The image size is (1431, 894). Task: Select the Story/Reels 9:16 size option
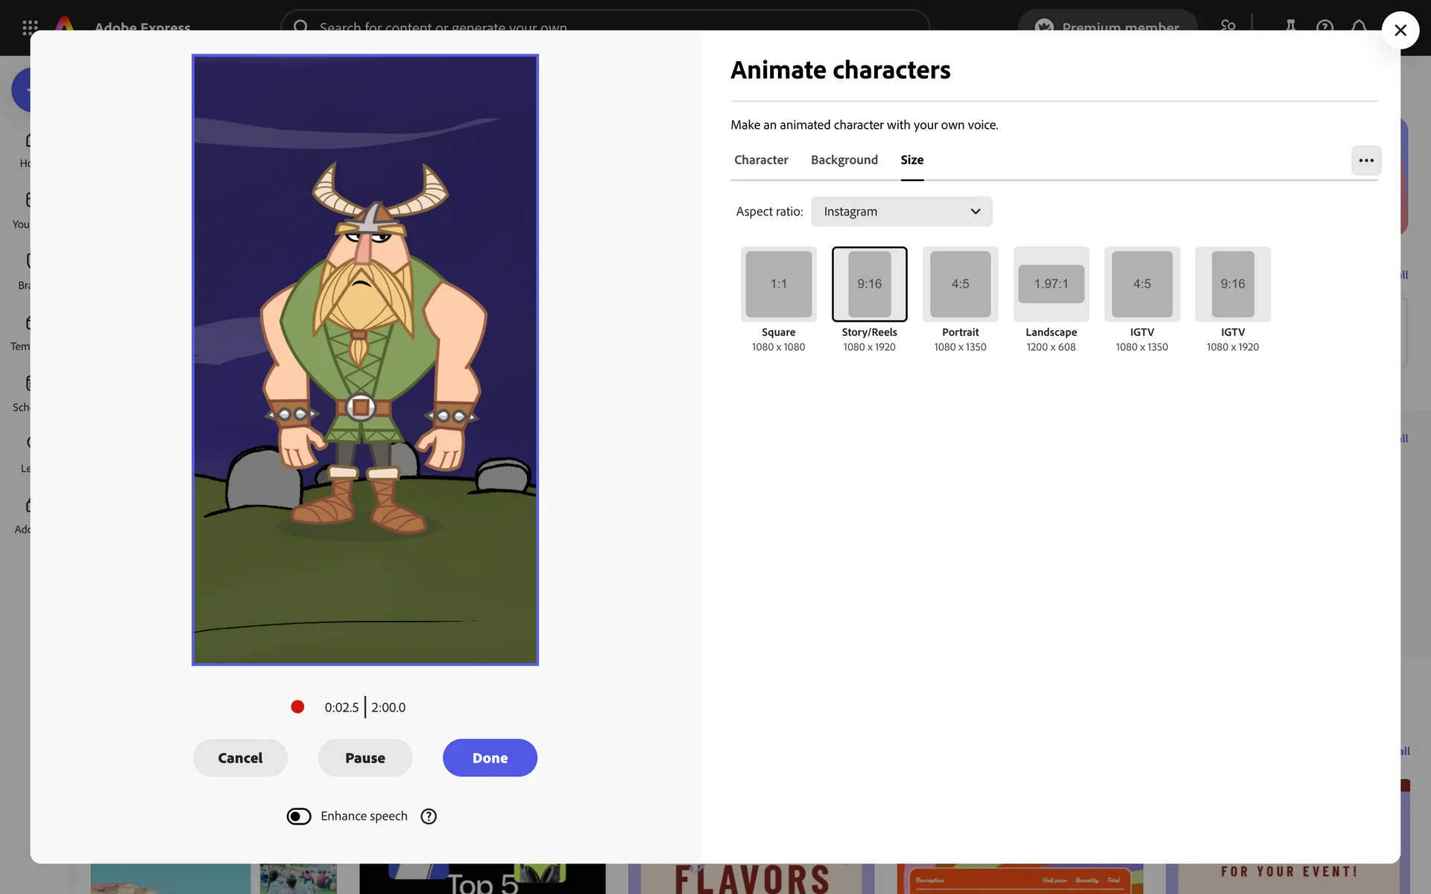(x=869, y=284)
